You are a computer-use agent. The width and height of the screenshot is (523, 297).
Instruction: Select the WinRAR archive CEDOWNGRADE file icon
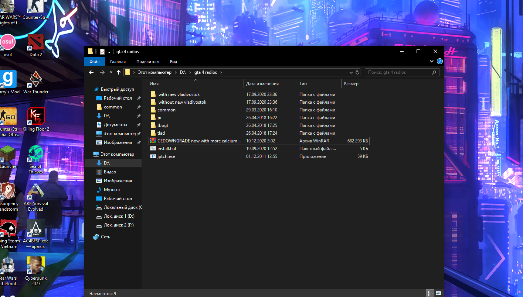tap(153, 141)
